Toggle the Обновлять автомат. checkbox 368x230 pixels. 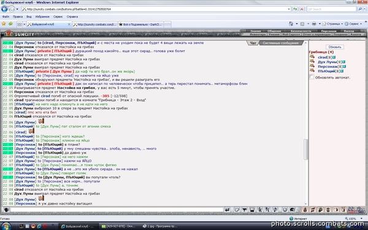coord(312,77)
